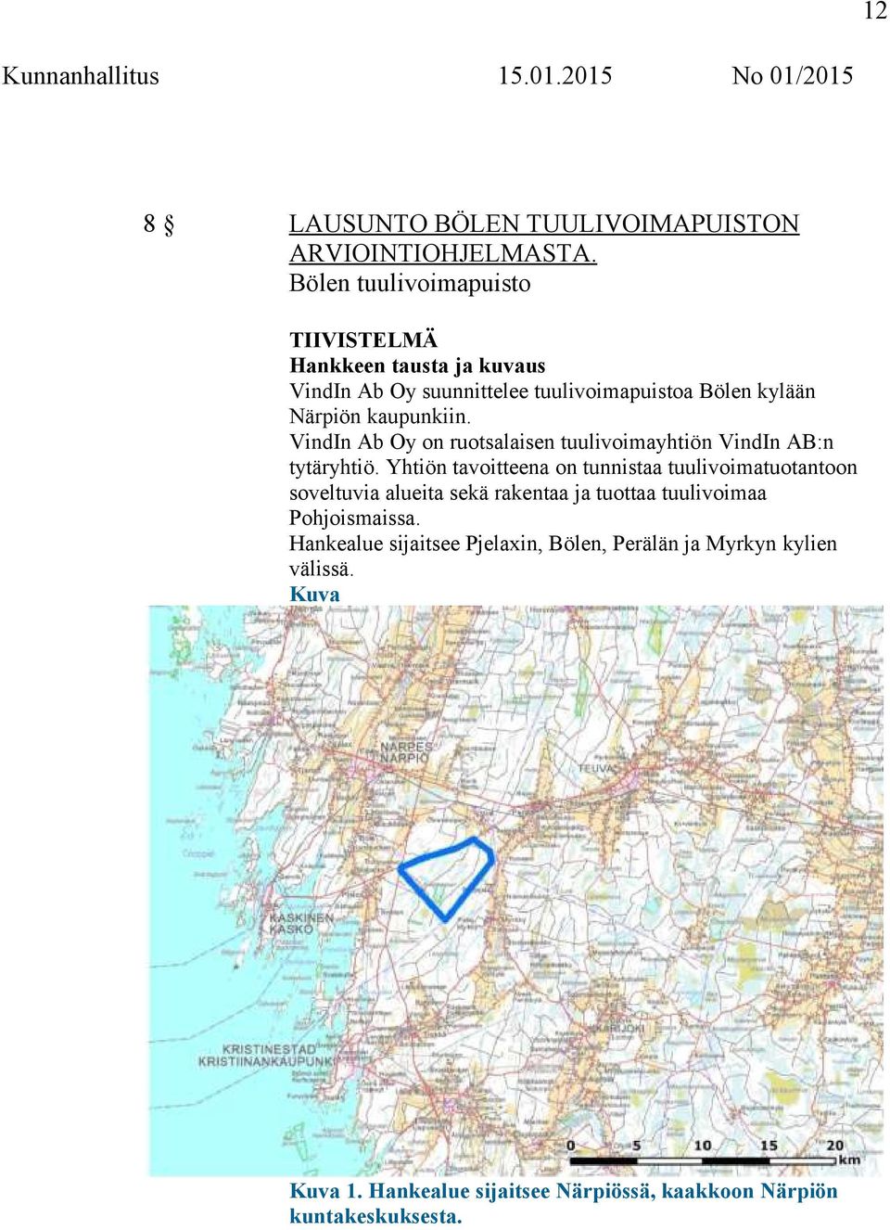The image size is (890, 1230).
Task: Click the No 01/2015 header
Action: 793,76
